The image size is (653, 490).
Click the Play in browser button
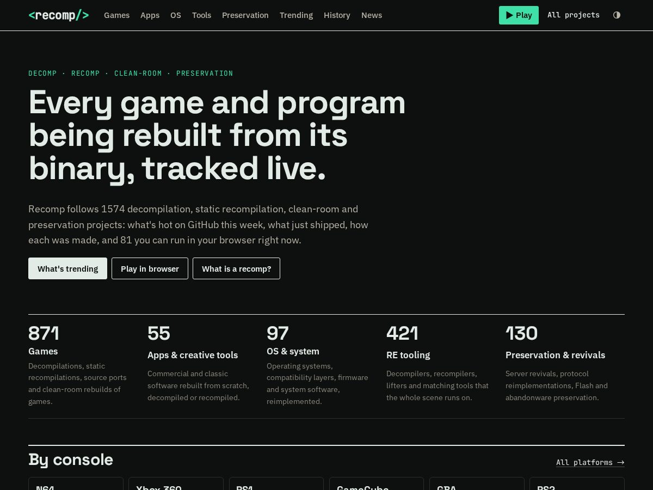pyautogui.click(x=150, y=268)
